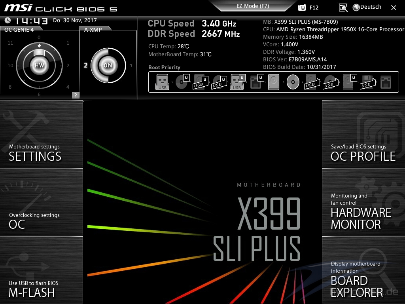Select A-XMP profile 1
The width and height of the screenshot is (405, 304).
tap(131, 65)
